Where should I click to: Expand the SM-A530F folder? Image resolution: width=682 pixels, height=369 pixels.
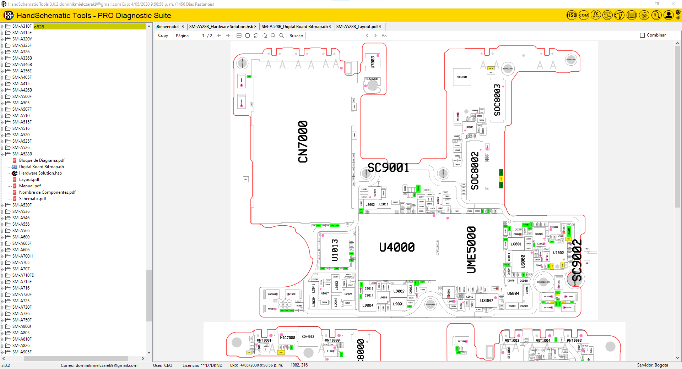[x=2, y=205]
